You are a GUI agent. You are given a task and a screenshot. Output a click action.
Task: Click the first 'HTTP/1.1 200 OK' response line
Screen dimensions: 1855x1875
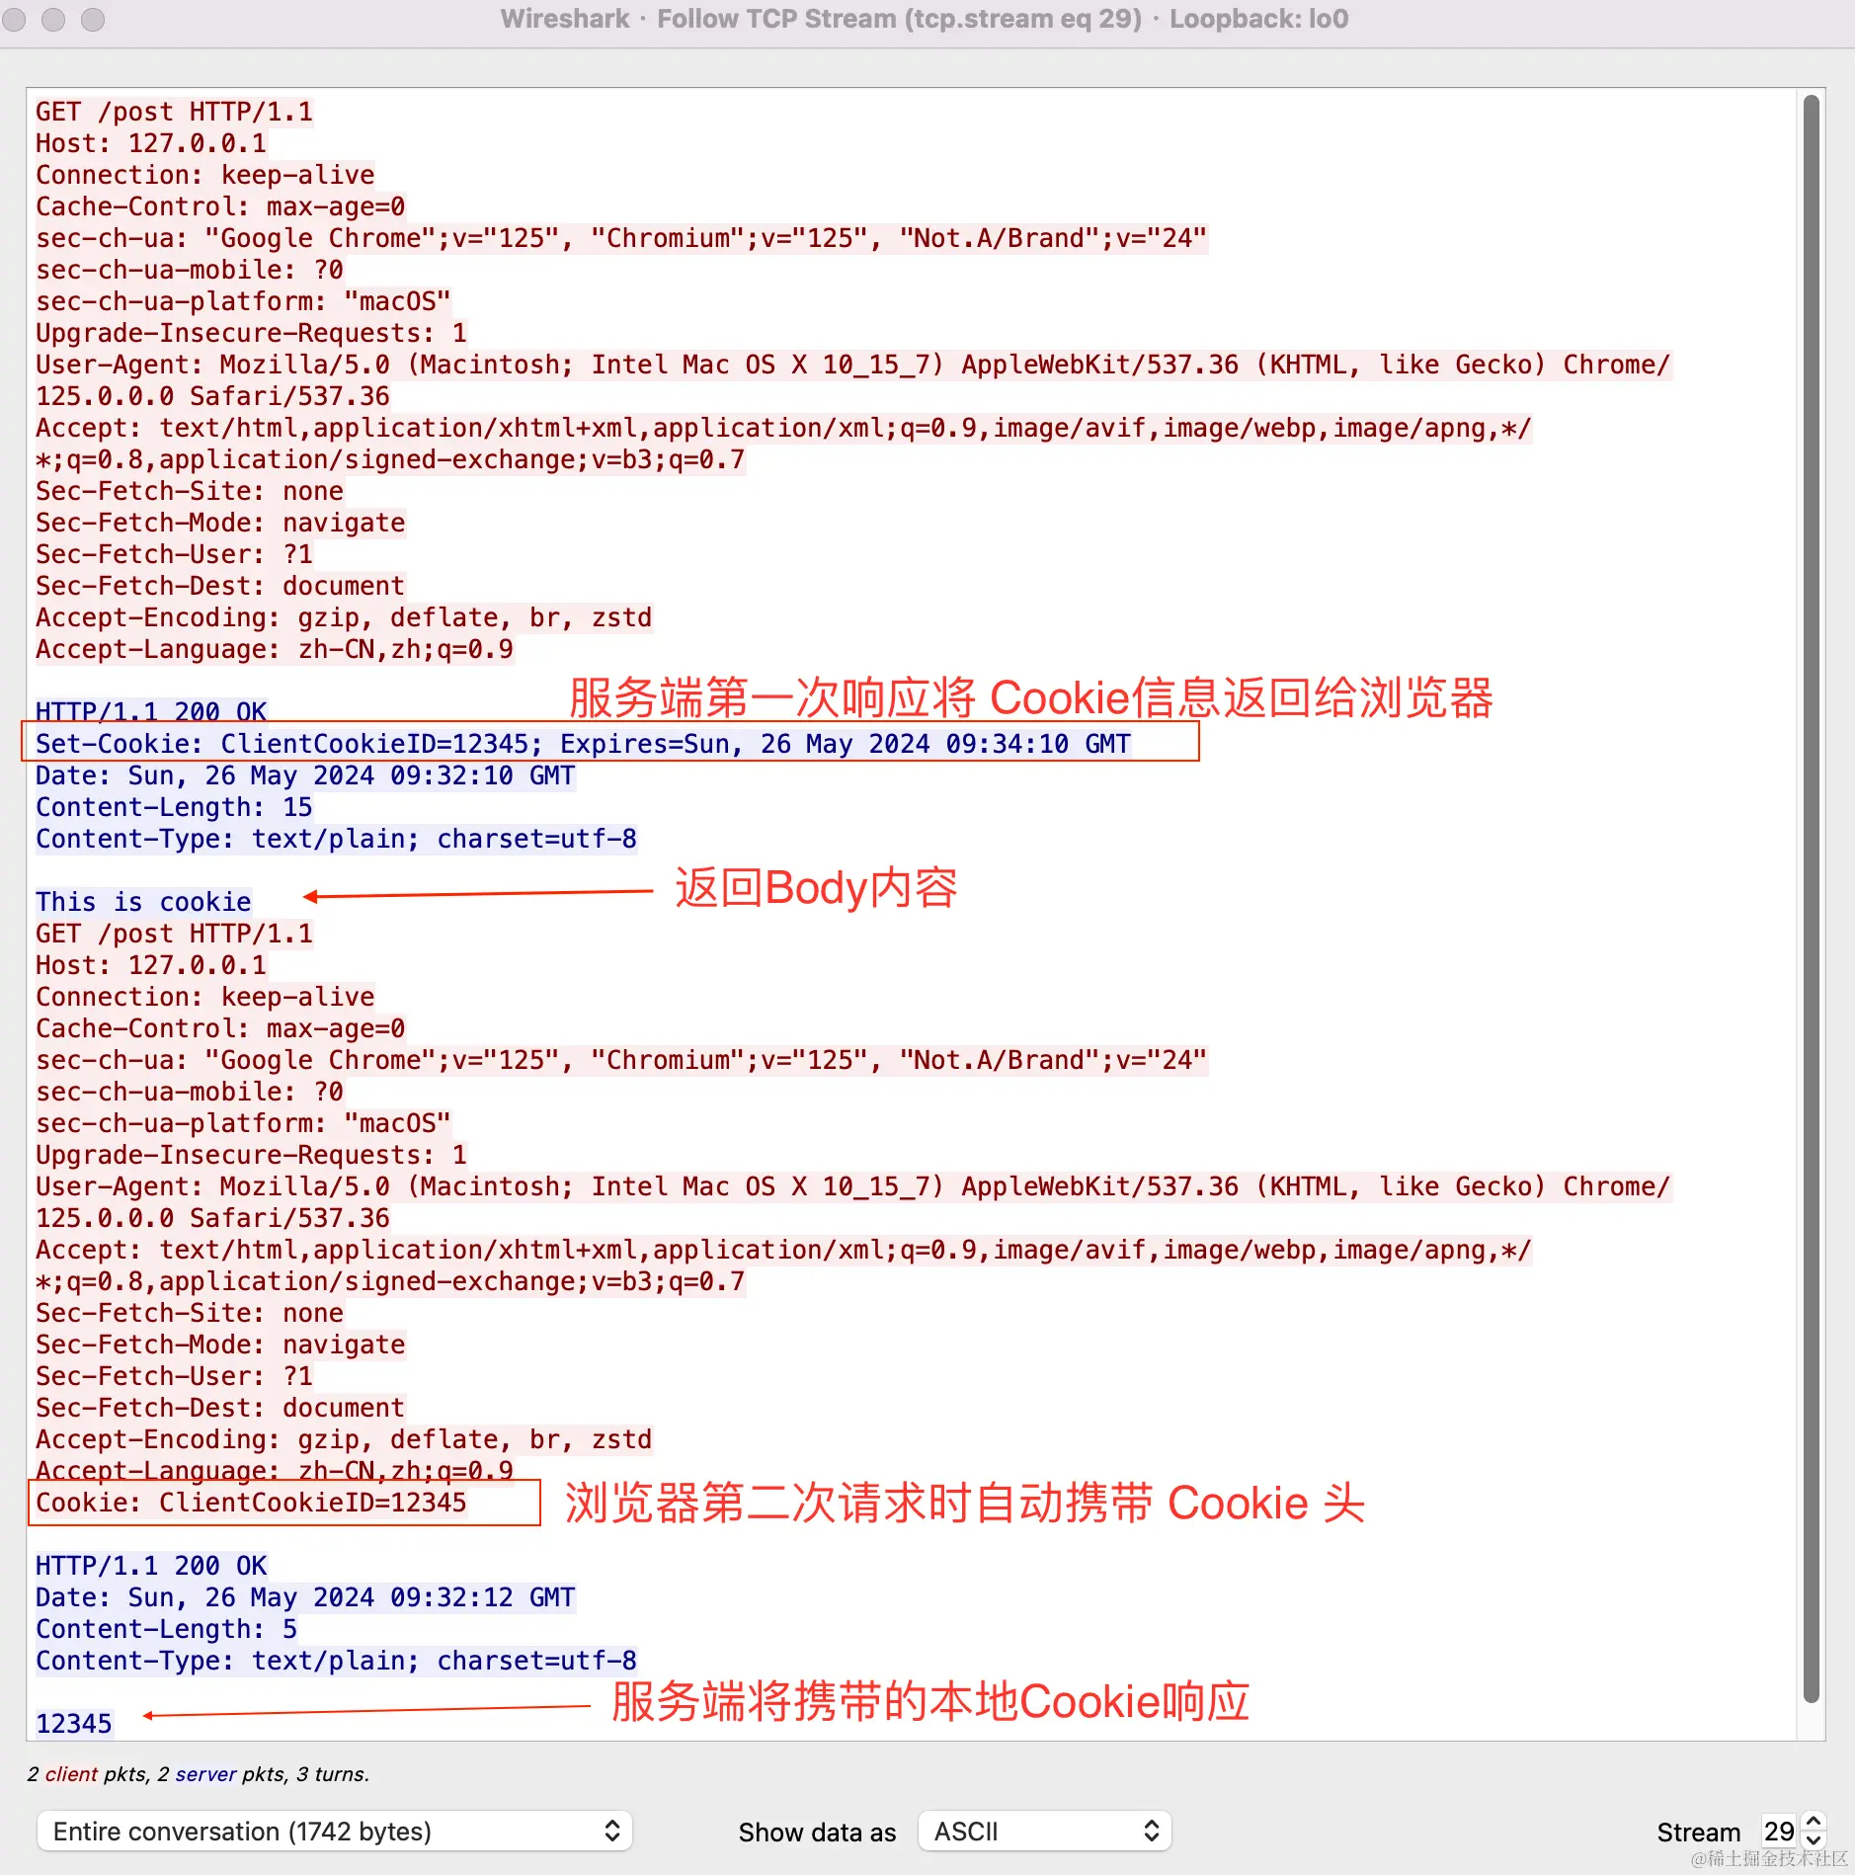click(x=151, y=711)
